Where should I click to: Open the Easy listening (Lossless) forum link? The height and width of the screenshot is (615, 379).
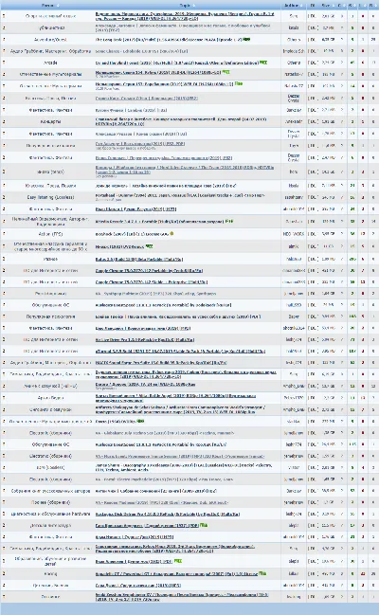click(x=50, y=197)
